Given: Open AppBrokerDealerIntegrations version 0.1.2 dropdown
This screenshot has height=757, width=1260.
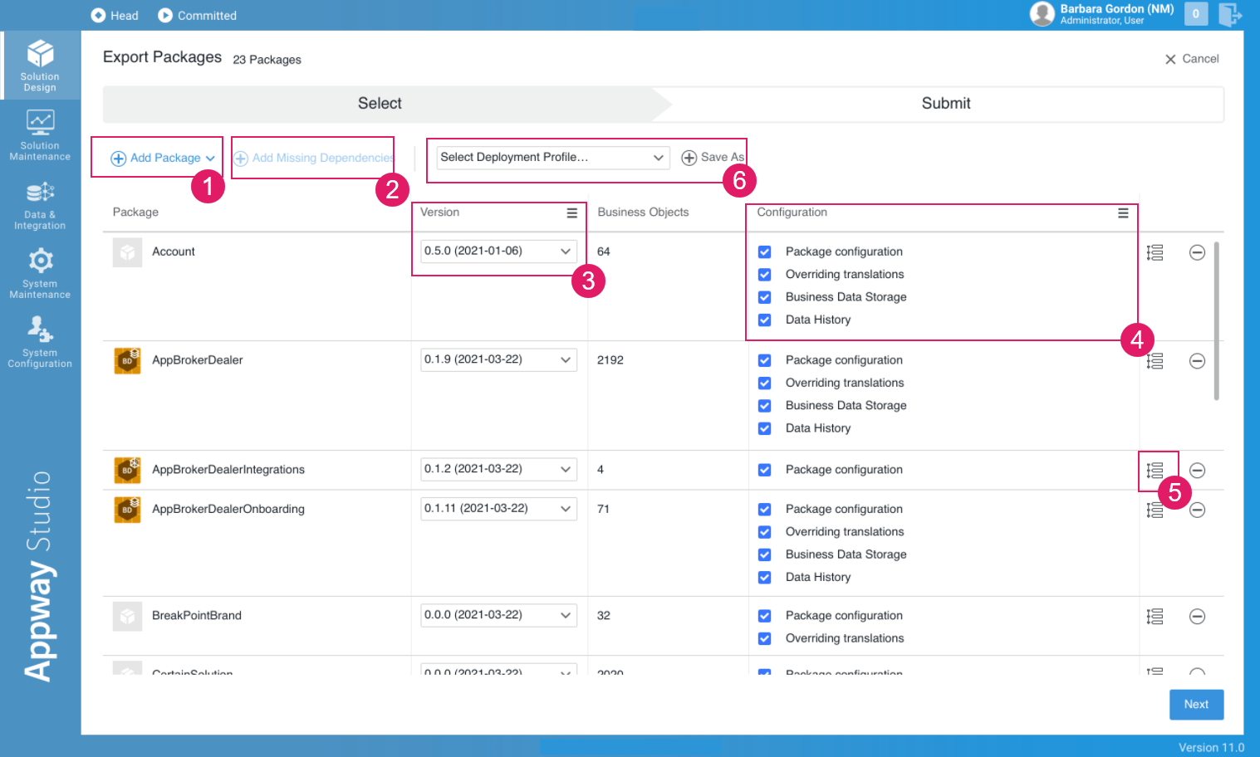Looking at the screenshot, I should 498,470.
